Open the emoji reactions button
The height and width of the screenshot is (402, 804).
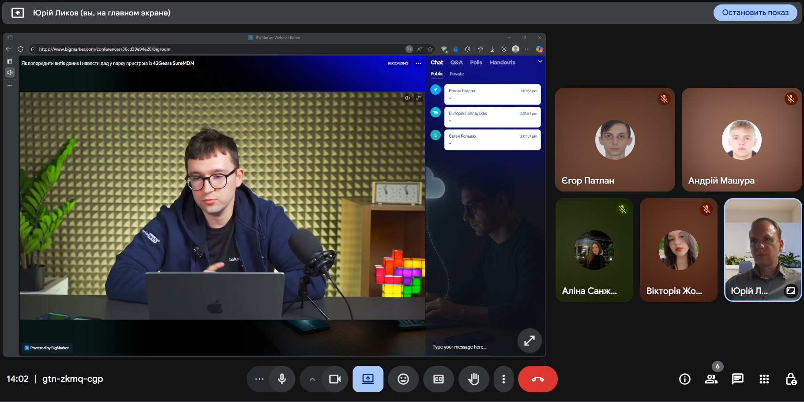[403, 379]
